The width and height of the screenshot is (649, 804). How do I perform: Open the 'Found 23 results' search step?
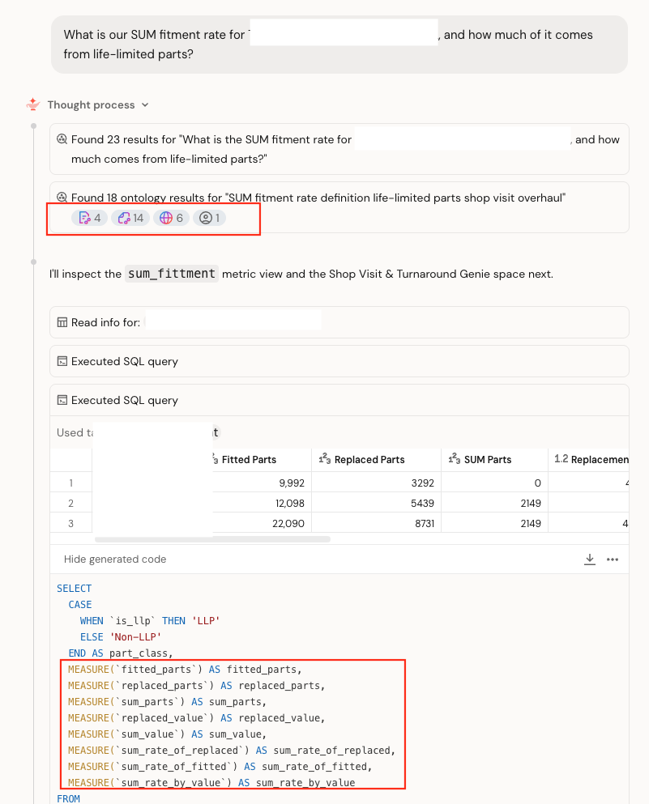tap(339, 149)
